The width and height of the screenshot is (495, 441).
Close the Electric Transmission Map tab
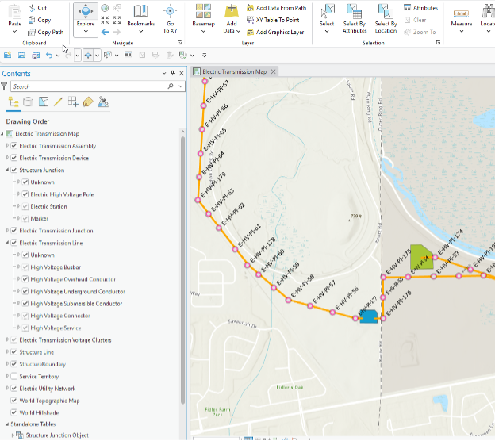coord(274,71)
